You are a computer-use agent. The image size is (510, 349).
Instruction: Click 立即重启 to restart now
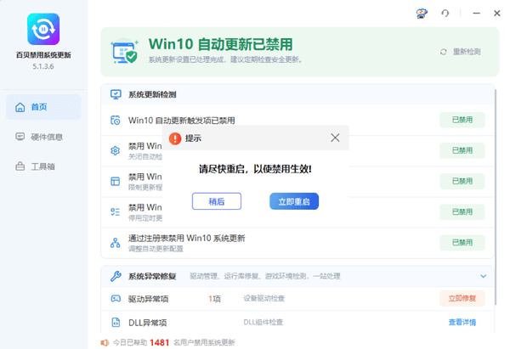(294, 201)
